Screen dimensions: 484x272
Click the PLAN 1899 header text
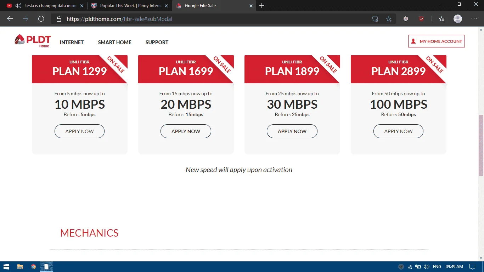click(292, 71)
